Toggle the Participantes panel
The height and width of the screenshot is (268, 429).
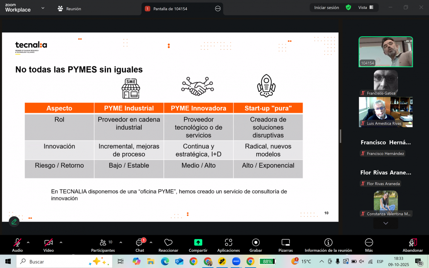pyautogui.click(x=103, y=243)
